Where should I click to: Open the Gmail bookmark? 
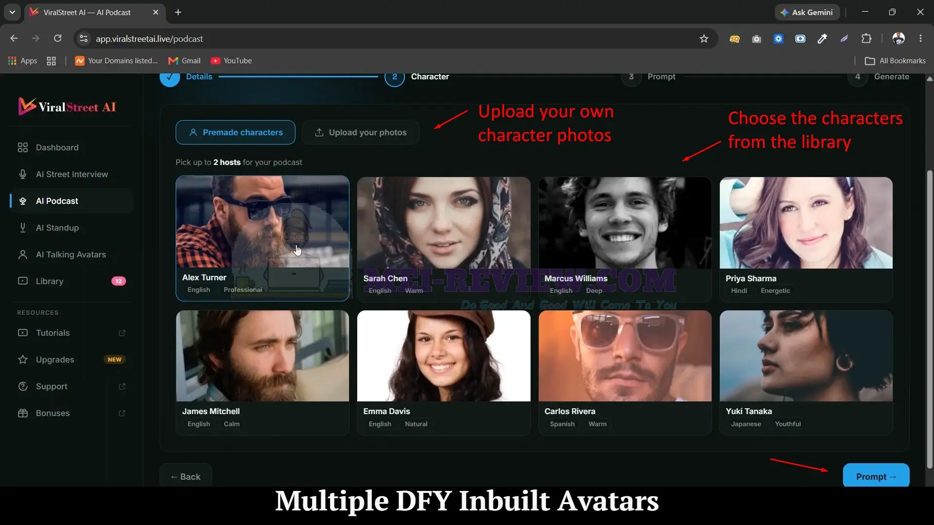click(184, 61)
